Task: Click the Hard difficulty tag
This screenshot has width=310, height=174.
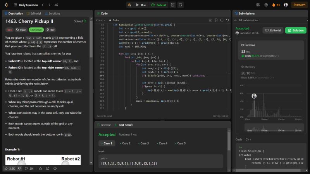Action: [9, 30]
